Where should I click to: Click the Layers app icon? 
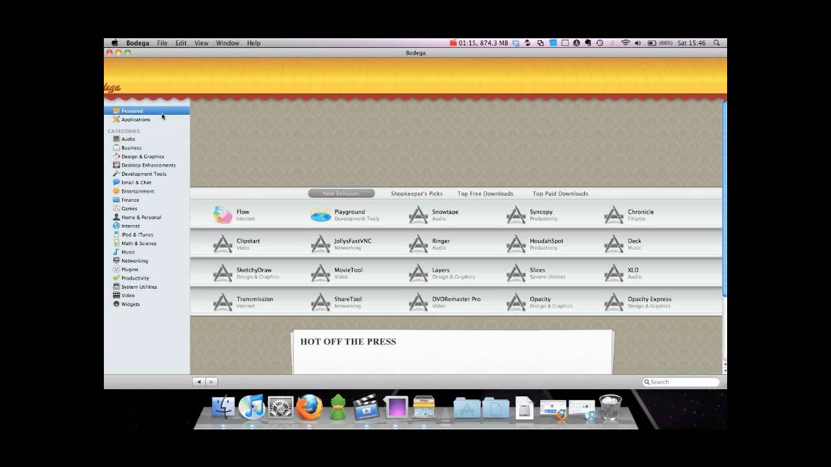point(419,273)
